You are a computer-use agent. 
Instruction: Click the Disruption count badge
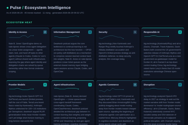[180, 85]
